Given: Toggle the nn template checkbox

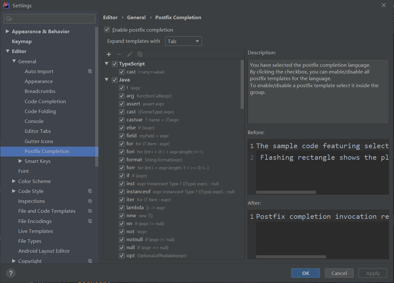Looking at the screenshot, I should click(122, 224).
